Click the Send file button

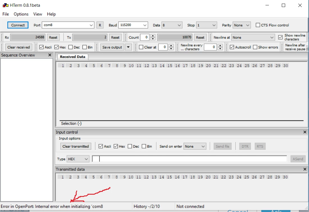(222, 146)
